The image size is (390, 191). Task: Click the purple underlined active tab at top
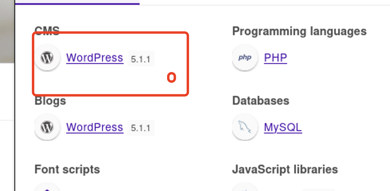[x=77, y=2]
